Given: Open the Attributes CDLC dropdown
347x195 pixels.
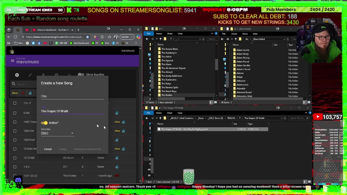Looking at the screenshot, I should pos(57,133).
